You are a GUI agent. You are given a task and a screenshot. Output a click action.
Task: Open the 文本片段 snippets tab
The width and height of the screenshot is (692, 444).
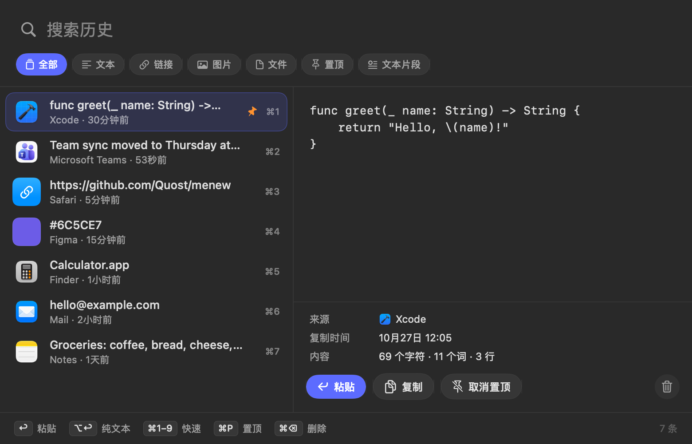394,65
